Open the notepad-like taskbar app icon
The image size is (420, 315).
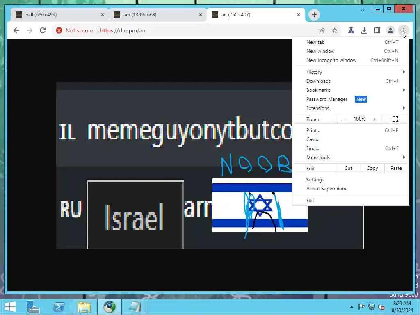point(135,307)
